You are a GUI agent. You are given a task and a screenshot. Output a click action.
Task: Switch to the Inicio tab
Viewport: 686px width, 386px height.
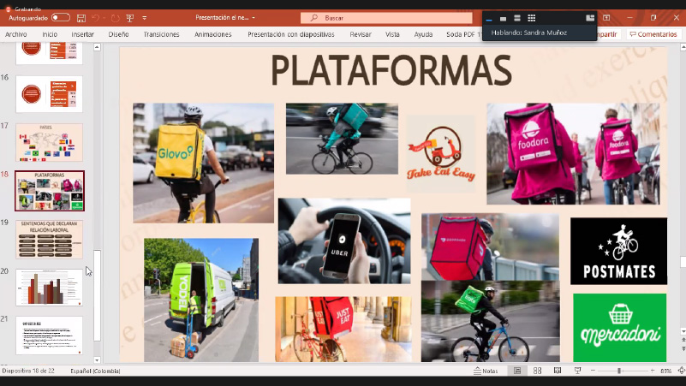pyautogui.click(x=50, y=34)
